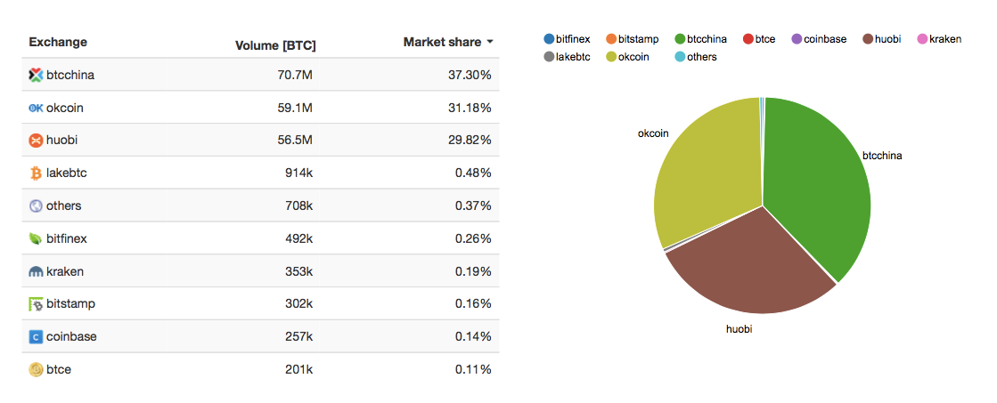
Task: Hide the huobi series via legend
Action: pos(882,39)
